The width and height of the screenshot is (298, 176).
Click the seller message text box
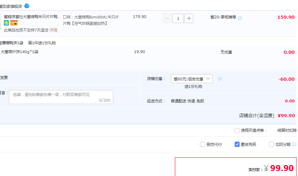coord(61,97)
